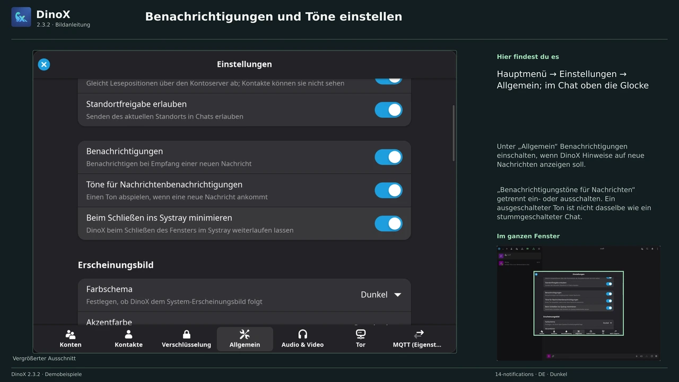Select Allgemein tab with tools icon
The image size is (679, 382).
coord(245,339)
